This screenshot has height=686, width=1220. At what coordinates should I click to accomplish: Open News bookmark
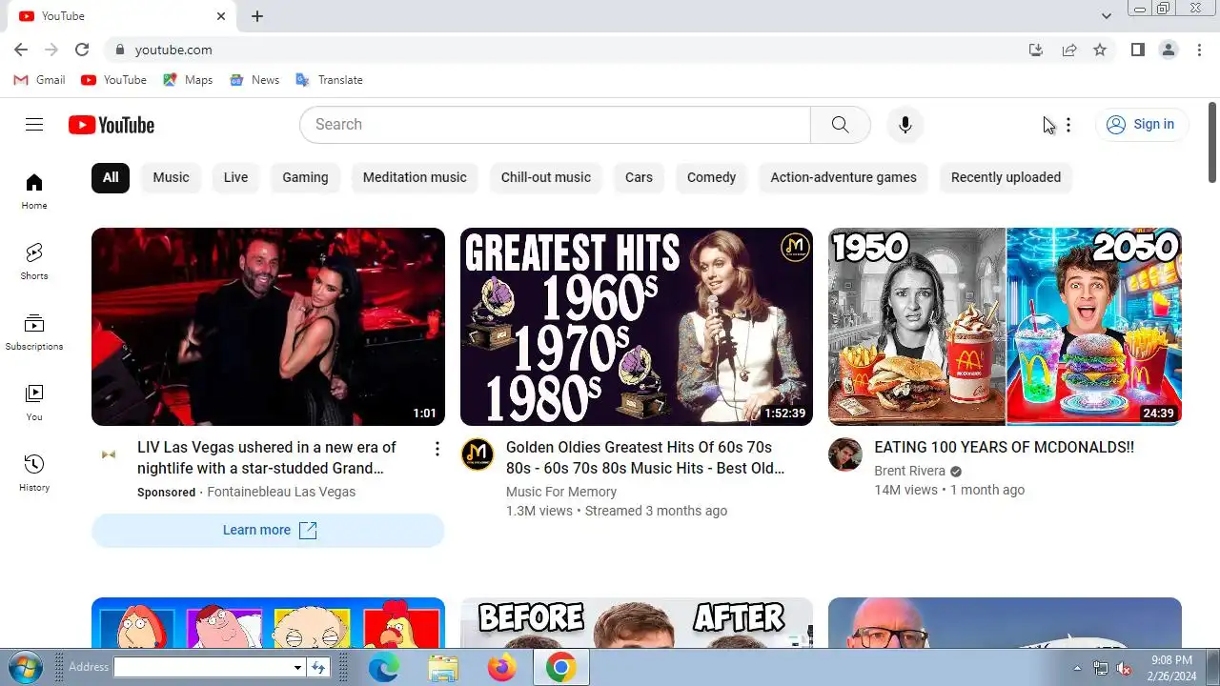(x=254, y=80)
